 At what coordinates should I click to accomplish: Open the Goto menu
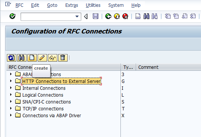[x=52, y=5]
